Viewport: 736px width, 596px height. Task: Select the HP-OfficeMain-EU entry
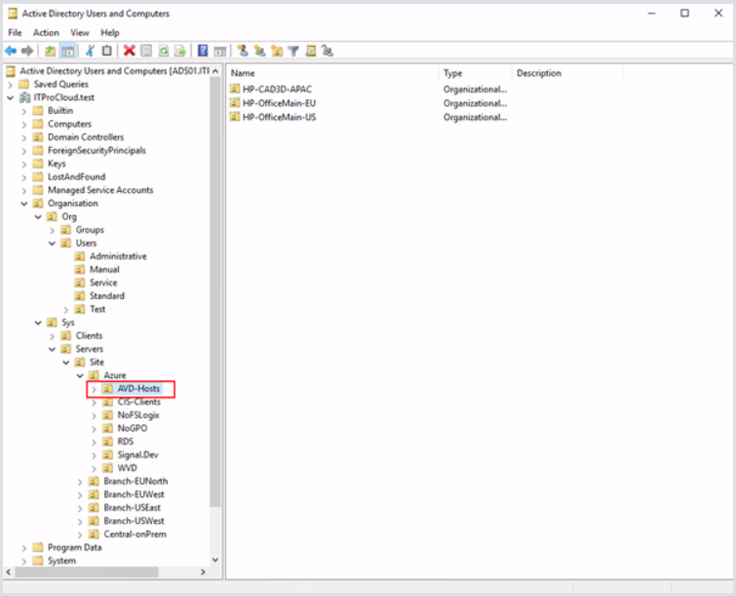click(x=279, y=103)
